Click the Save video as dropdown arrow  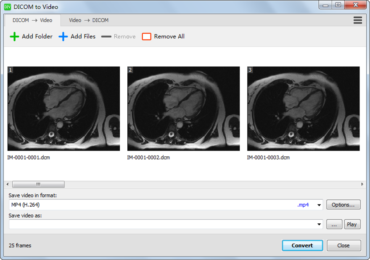point(319,224)
